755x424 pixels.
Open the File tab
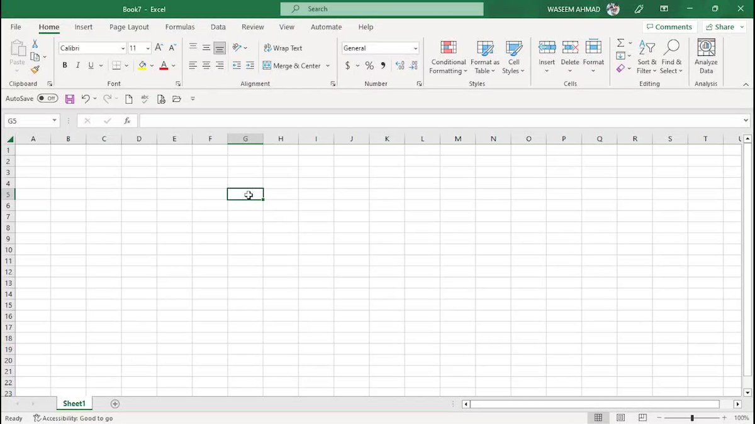tap(16, 27)
